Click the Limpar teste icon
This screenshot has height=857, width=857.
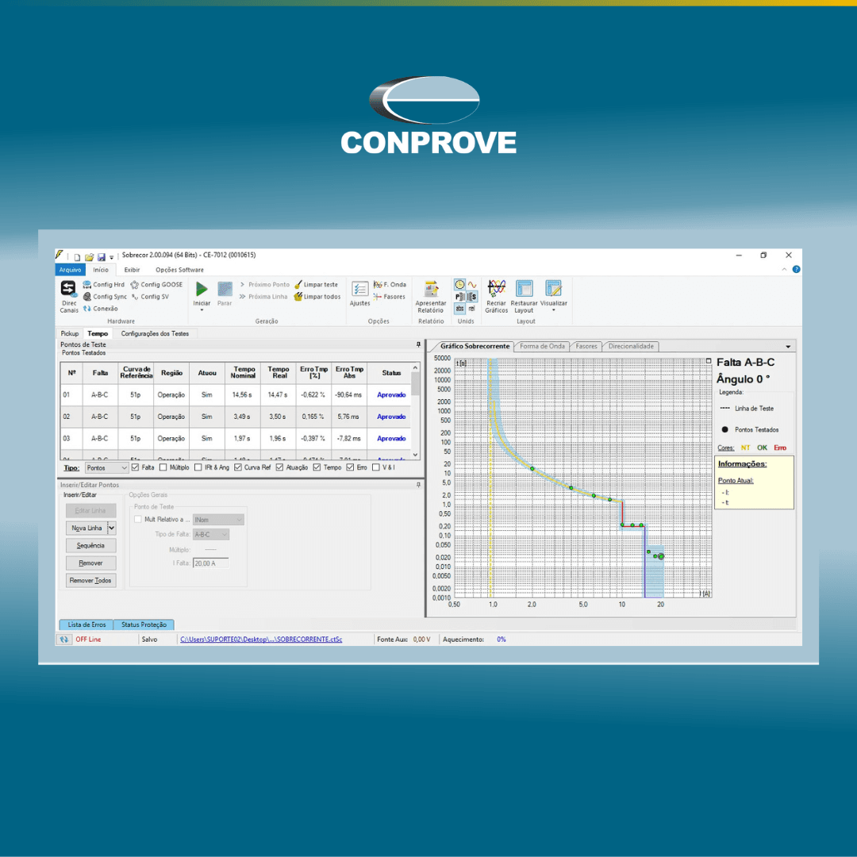pyautogui.click(x=319, y=284)
